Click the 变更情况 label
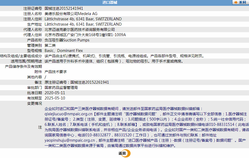This screenshot has width=249, height=158. [x=35, y=103]
